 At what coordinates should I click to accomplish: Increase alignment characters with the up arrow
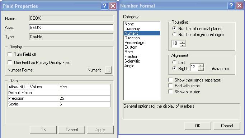tap(201, 66)
